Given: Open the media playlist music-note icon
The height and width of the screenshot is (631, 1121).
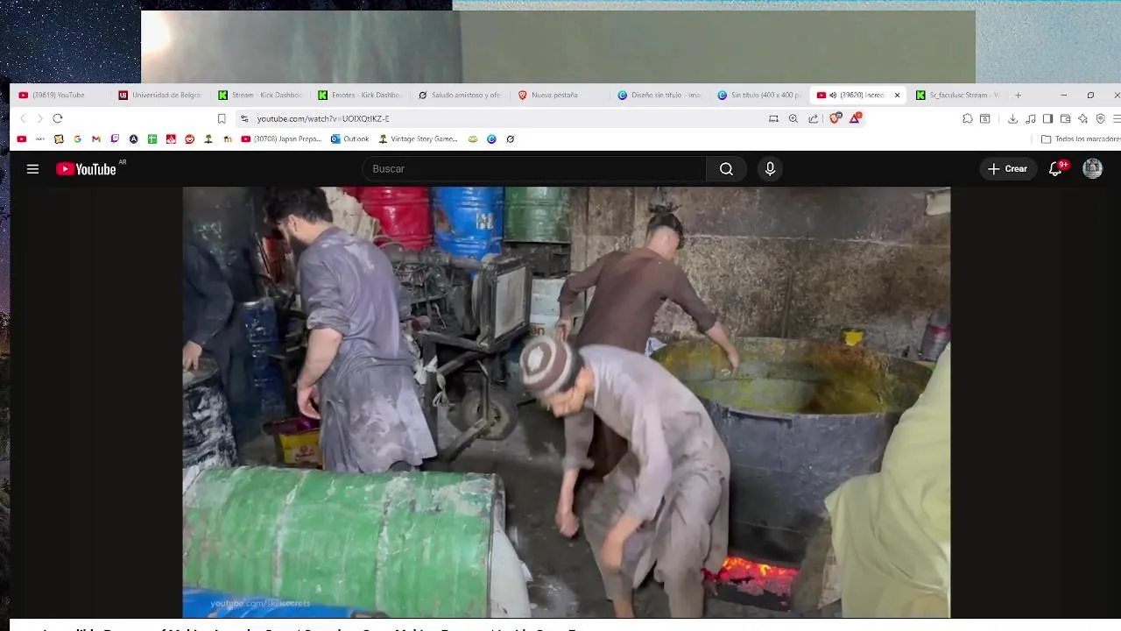Looking at the screenshot, I should tap(1031, 118).
